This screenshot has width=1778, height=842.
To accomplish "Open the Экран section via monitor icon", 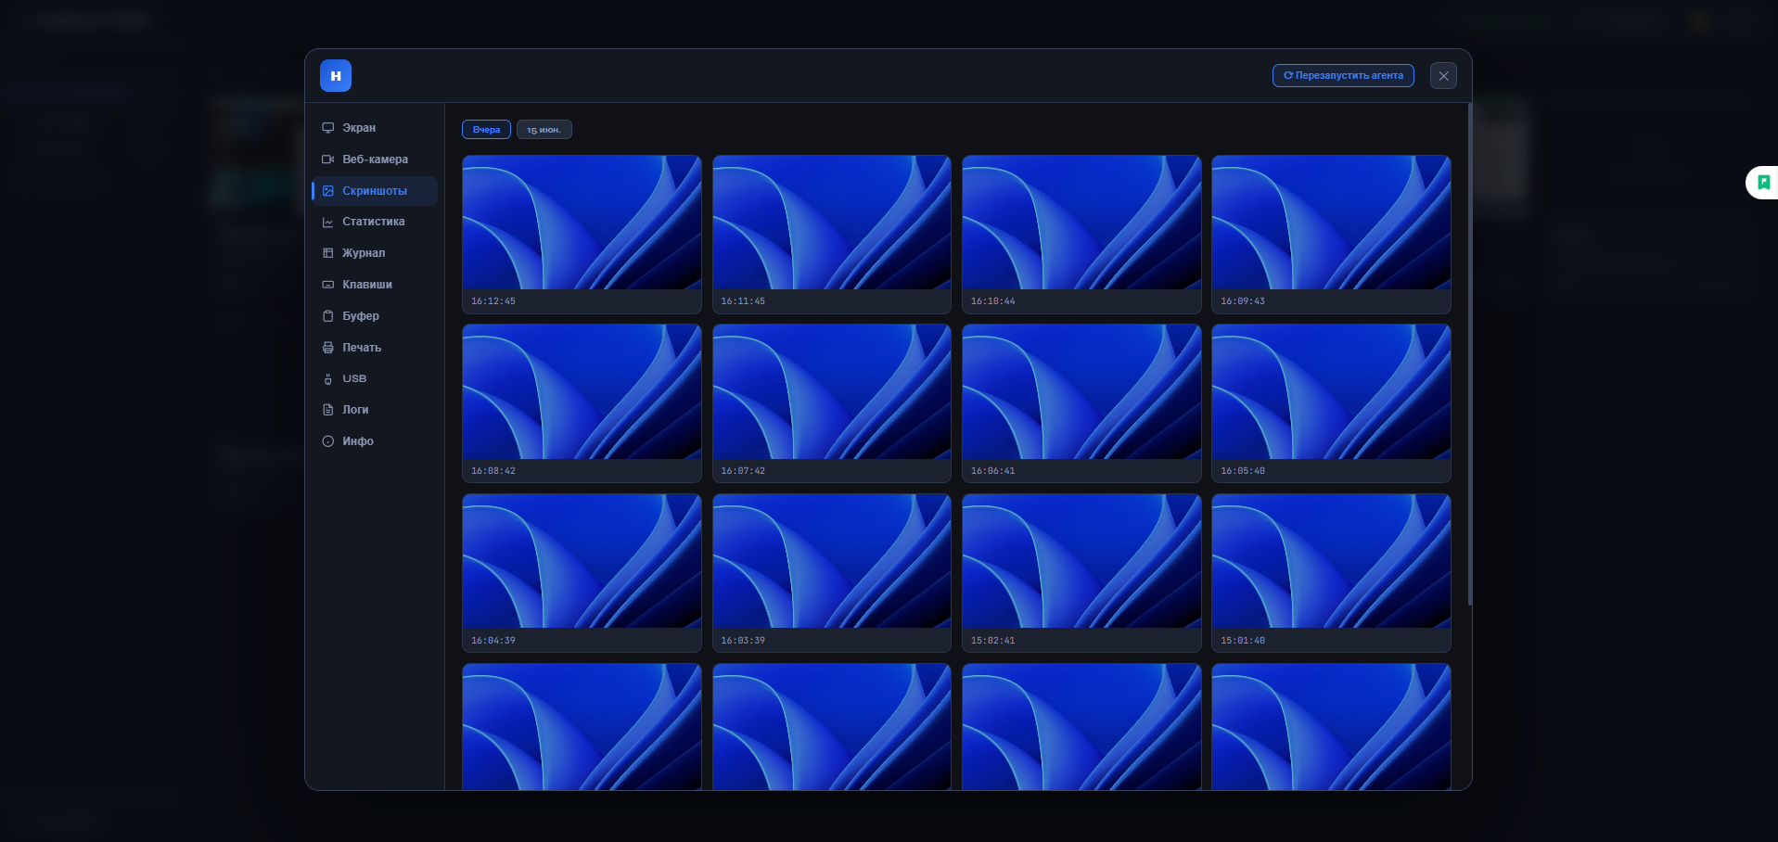I will tap(327, 128).
